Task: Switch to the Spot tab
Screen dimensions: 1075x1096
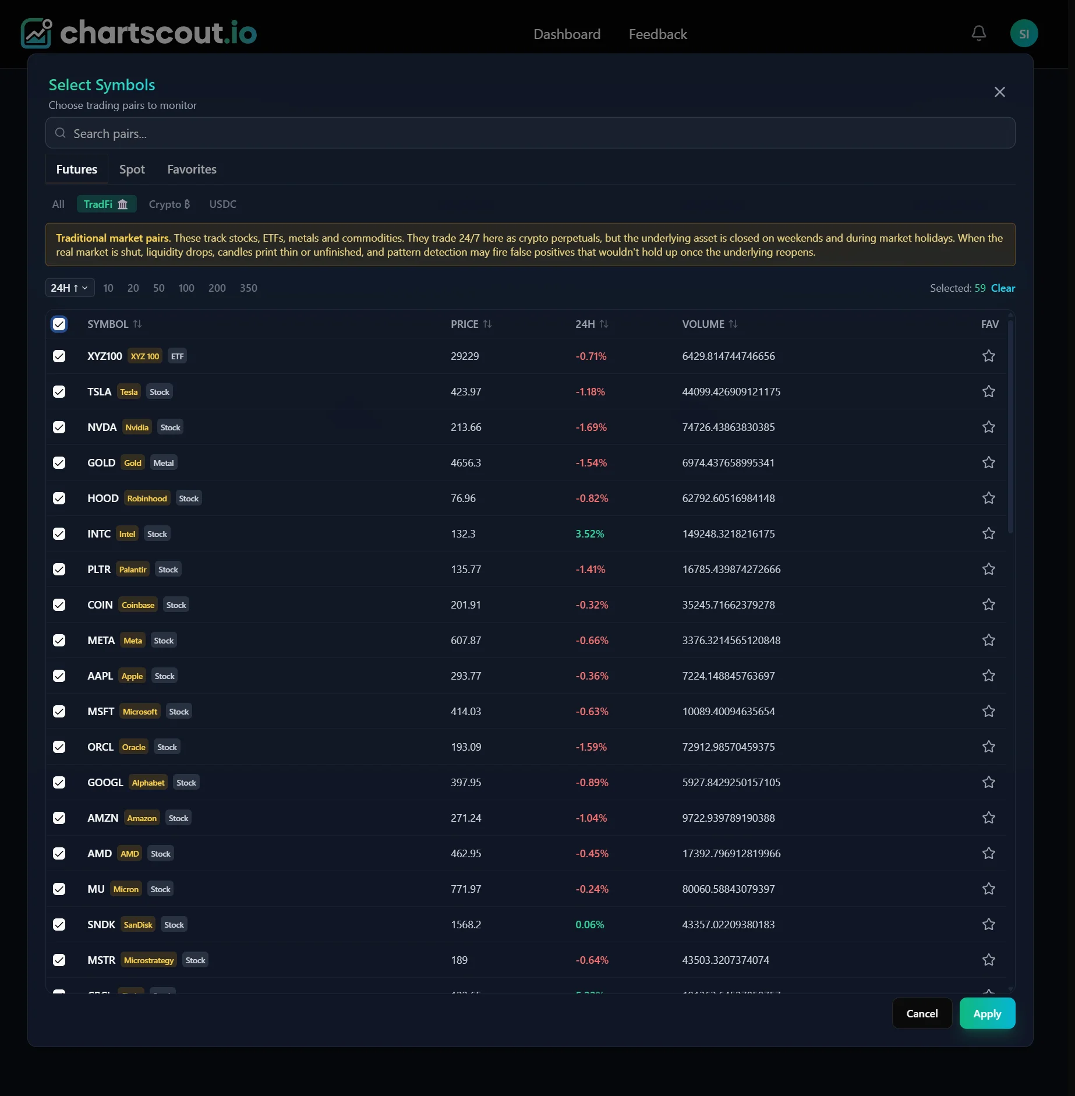Action: click(x=132, y=169)
